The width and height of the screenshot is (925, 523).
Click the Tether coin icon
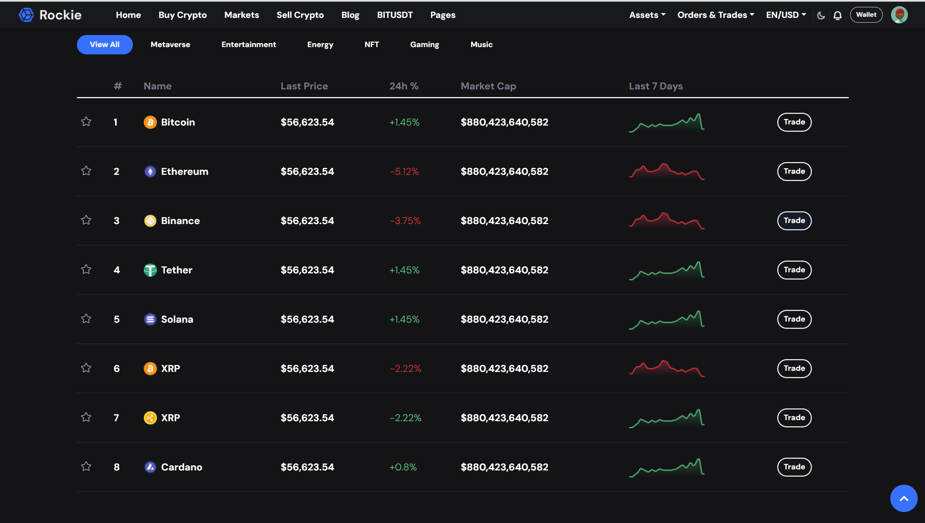(x=150, y=270)
